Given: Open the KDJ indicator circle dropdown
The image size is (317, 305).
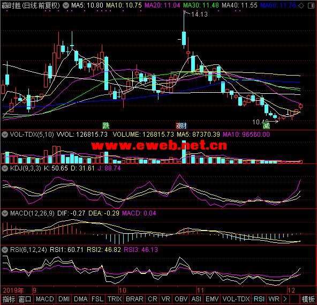Looking at the screenshot, I should tap(5, 168).
